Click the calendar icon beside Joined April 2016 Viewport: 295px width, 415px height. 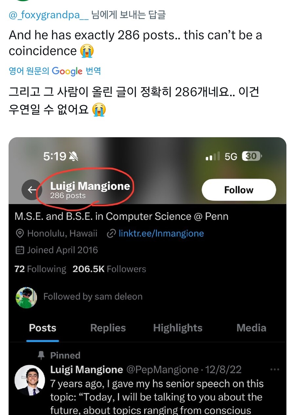pos(20,250)
